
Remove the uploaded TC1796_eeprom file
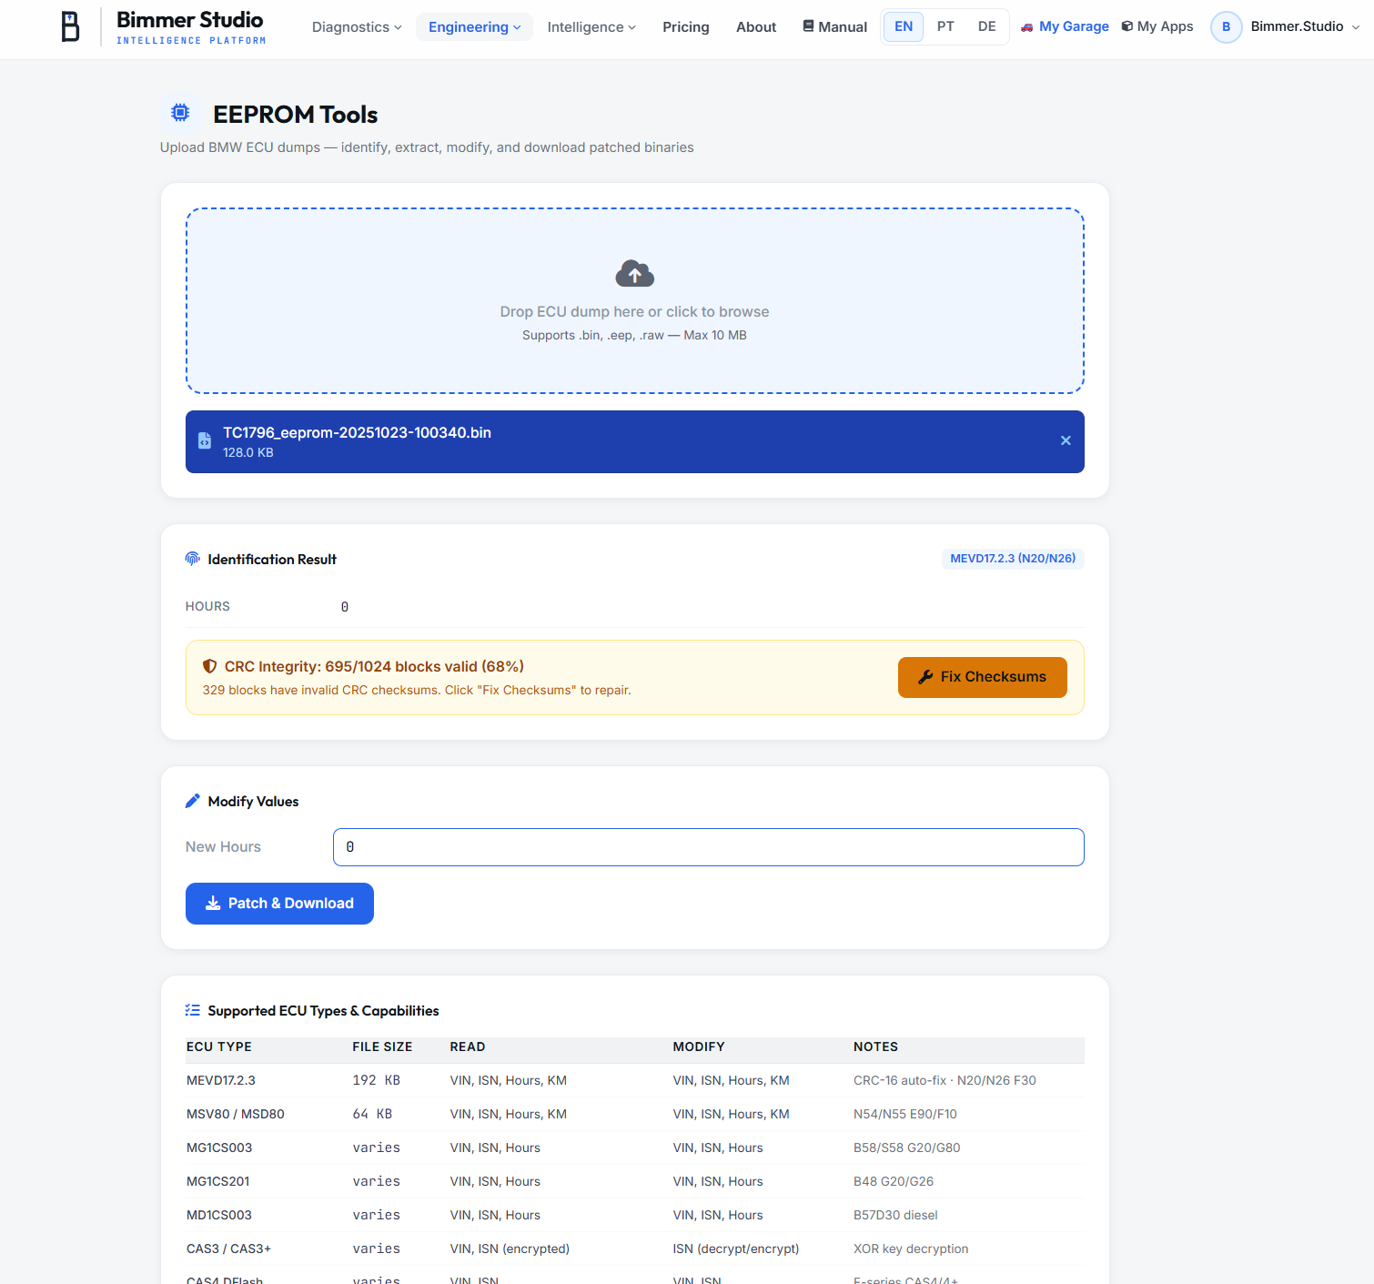[x=1066, y=440]
